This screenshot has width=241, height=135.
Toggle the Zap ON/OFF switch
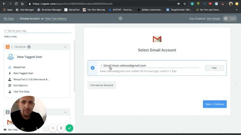[230, 18]
